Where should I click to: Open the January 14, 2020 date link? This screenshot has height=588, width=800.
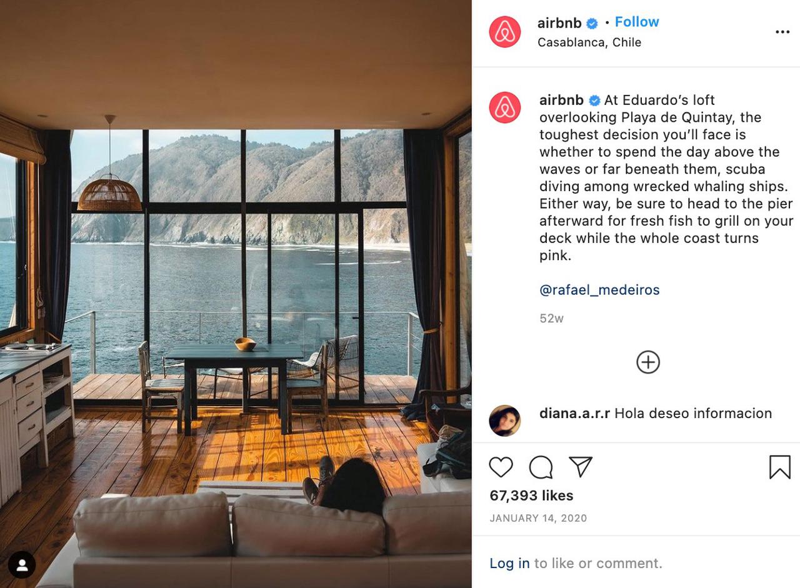(x=538, y=518)
